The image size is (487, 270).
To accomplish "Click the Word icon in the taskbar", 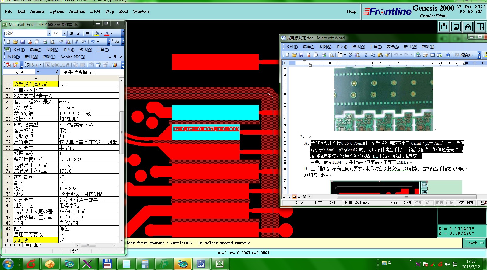I will (x=201, y=264).
